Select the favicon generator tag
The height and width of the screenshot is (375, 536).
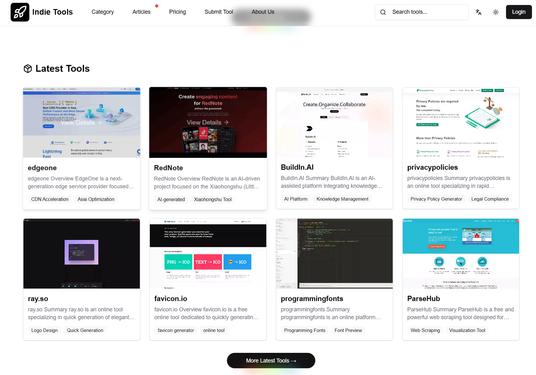pyautogui.click(x=176, y=330)
